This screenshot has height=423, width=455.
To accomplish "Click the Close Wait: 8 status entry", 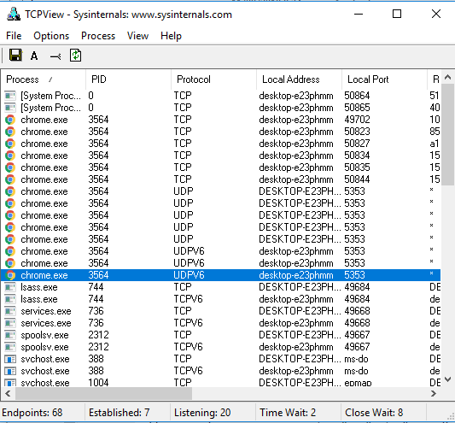I will (x=374, y=413).
